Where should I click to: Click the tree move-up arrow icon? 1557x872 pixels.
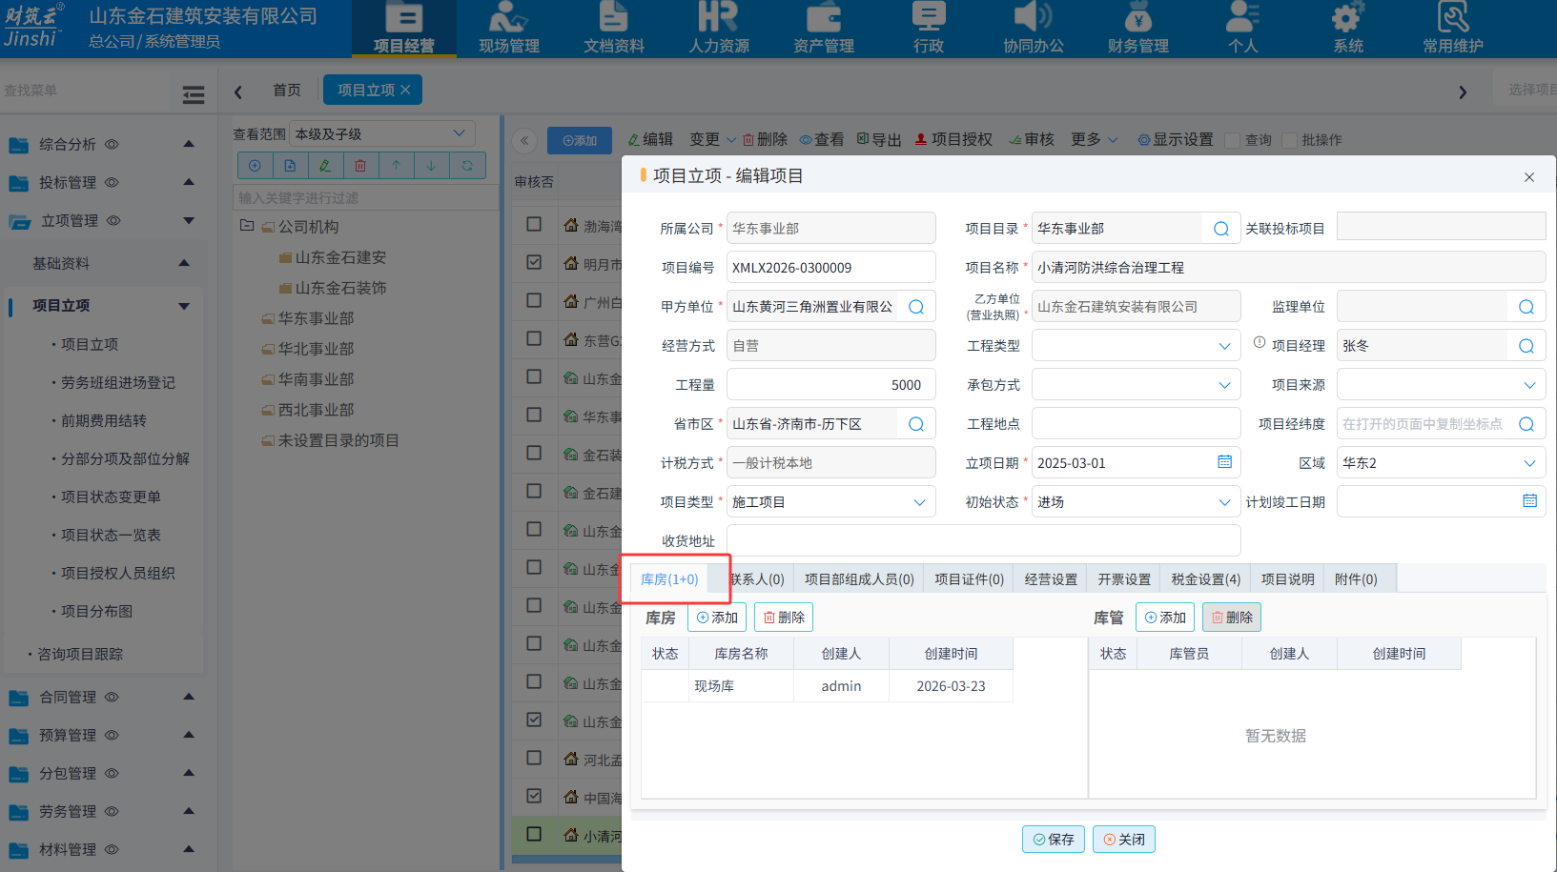[396, 166]
